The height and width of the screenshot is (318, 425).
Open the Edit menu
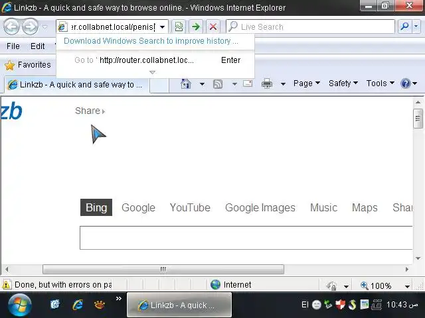37,46
